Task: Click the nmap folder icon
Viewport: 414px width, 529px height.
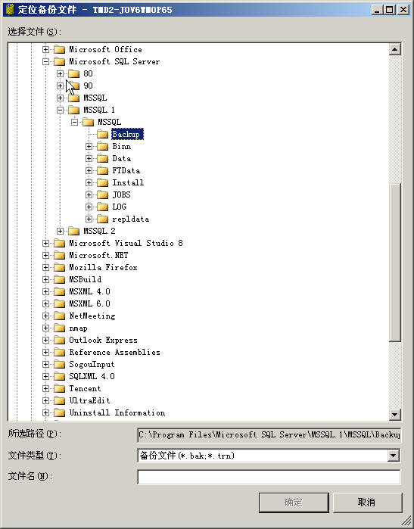Action: tap(59, 328)
